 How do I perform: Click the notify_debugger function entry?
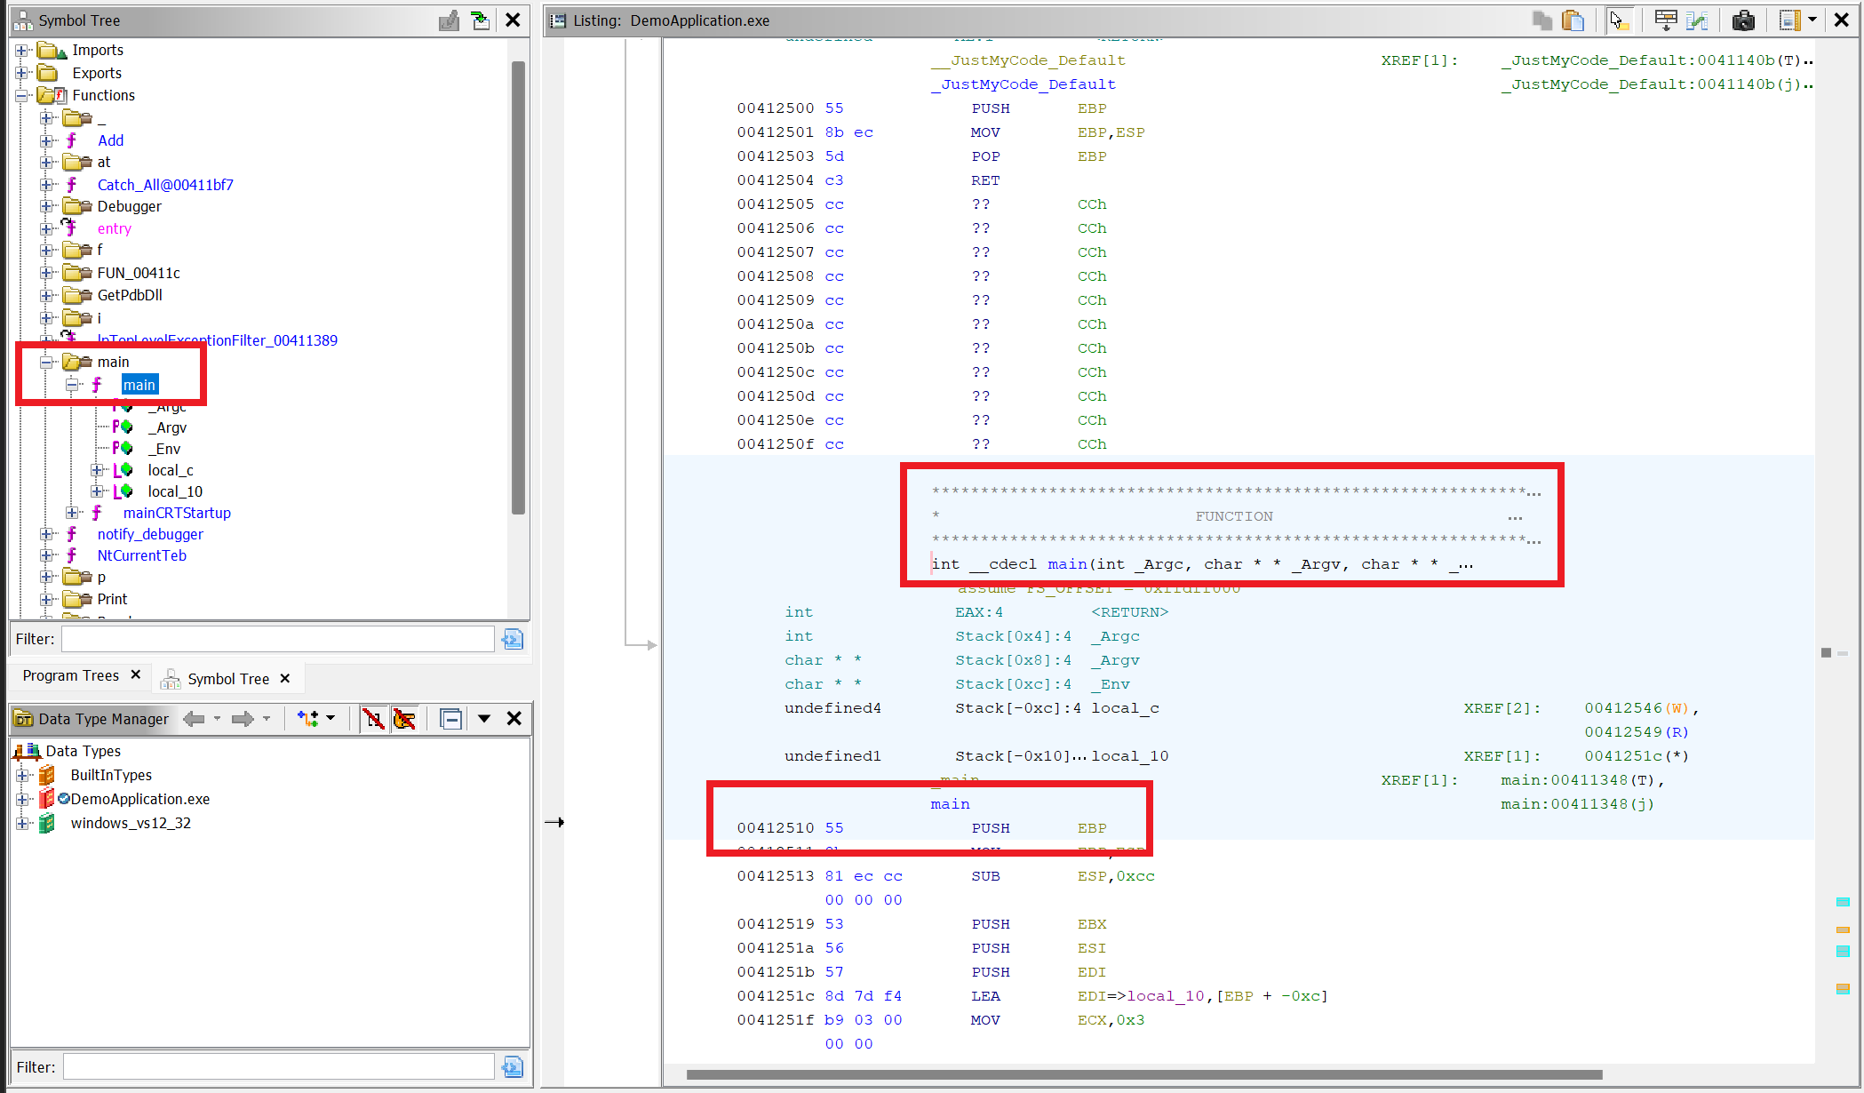point(150,534)
